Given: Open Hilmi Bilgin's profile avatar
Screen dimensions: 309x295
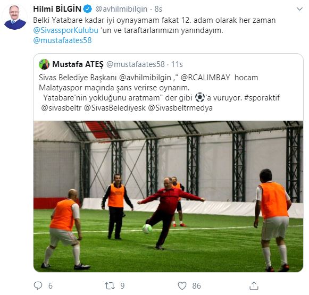Looking at the screenshot, I should pos(15,18).
